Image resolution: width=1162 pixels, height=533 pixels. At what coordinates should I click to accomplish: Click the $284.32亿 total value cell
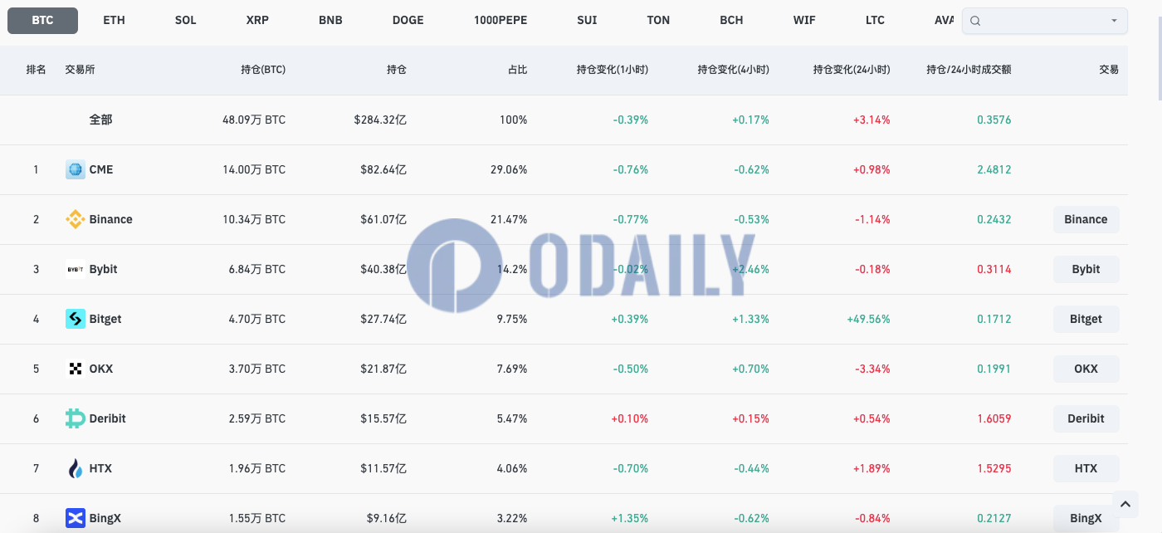pos(380,120)
